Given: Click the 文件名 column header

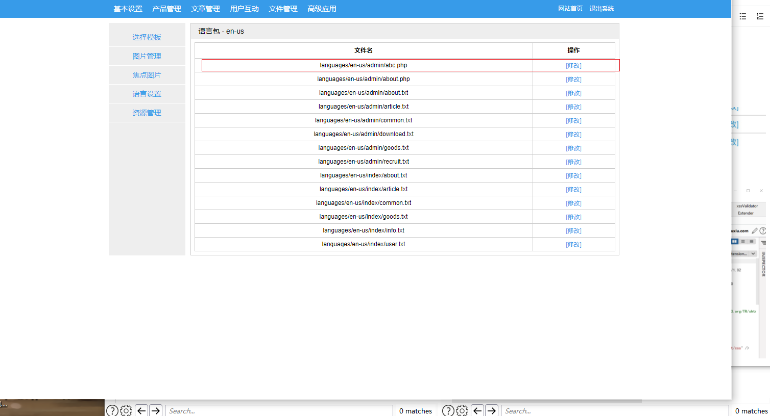Looking at the screenshot, I should [364, 50].
